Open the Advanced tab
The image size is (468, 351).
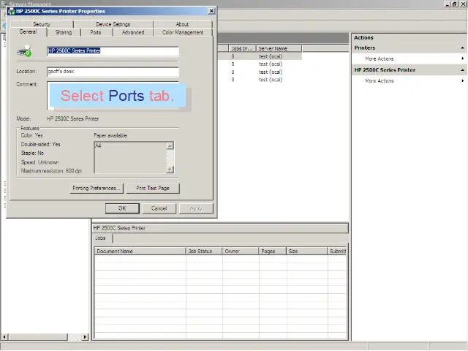133,32
